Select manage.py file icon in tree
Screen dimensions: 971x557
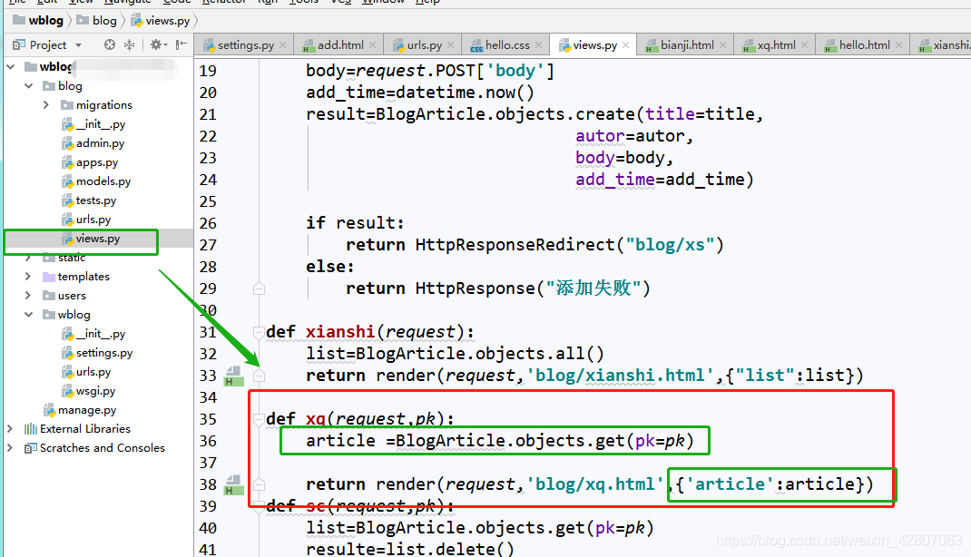point(50,410)
